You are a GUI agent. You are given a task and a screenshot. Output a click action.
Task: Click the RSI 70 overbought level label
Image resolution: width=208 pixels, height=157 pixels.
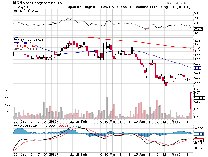(196, 18)
